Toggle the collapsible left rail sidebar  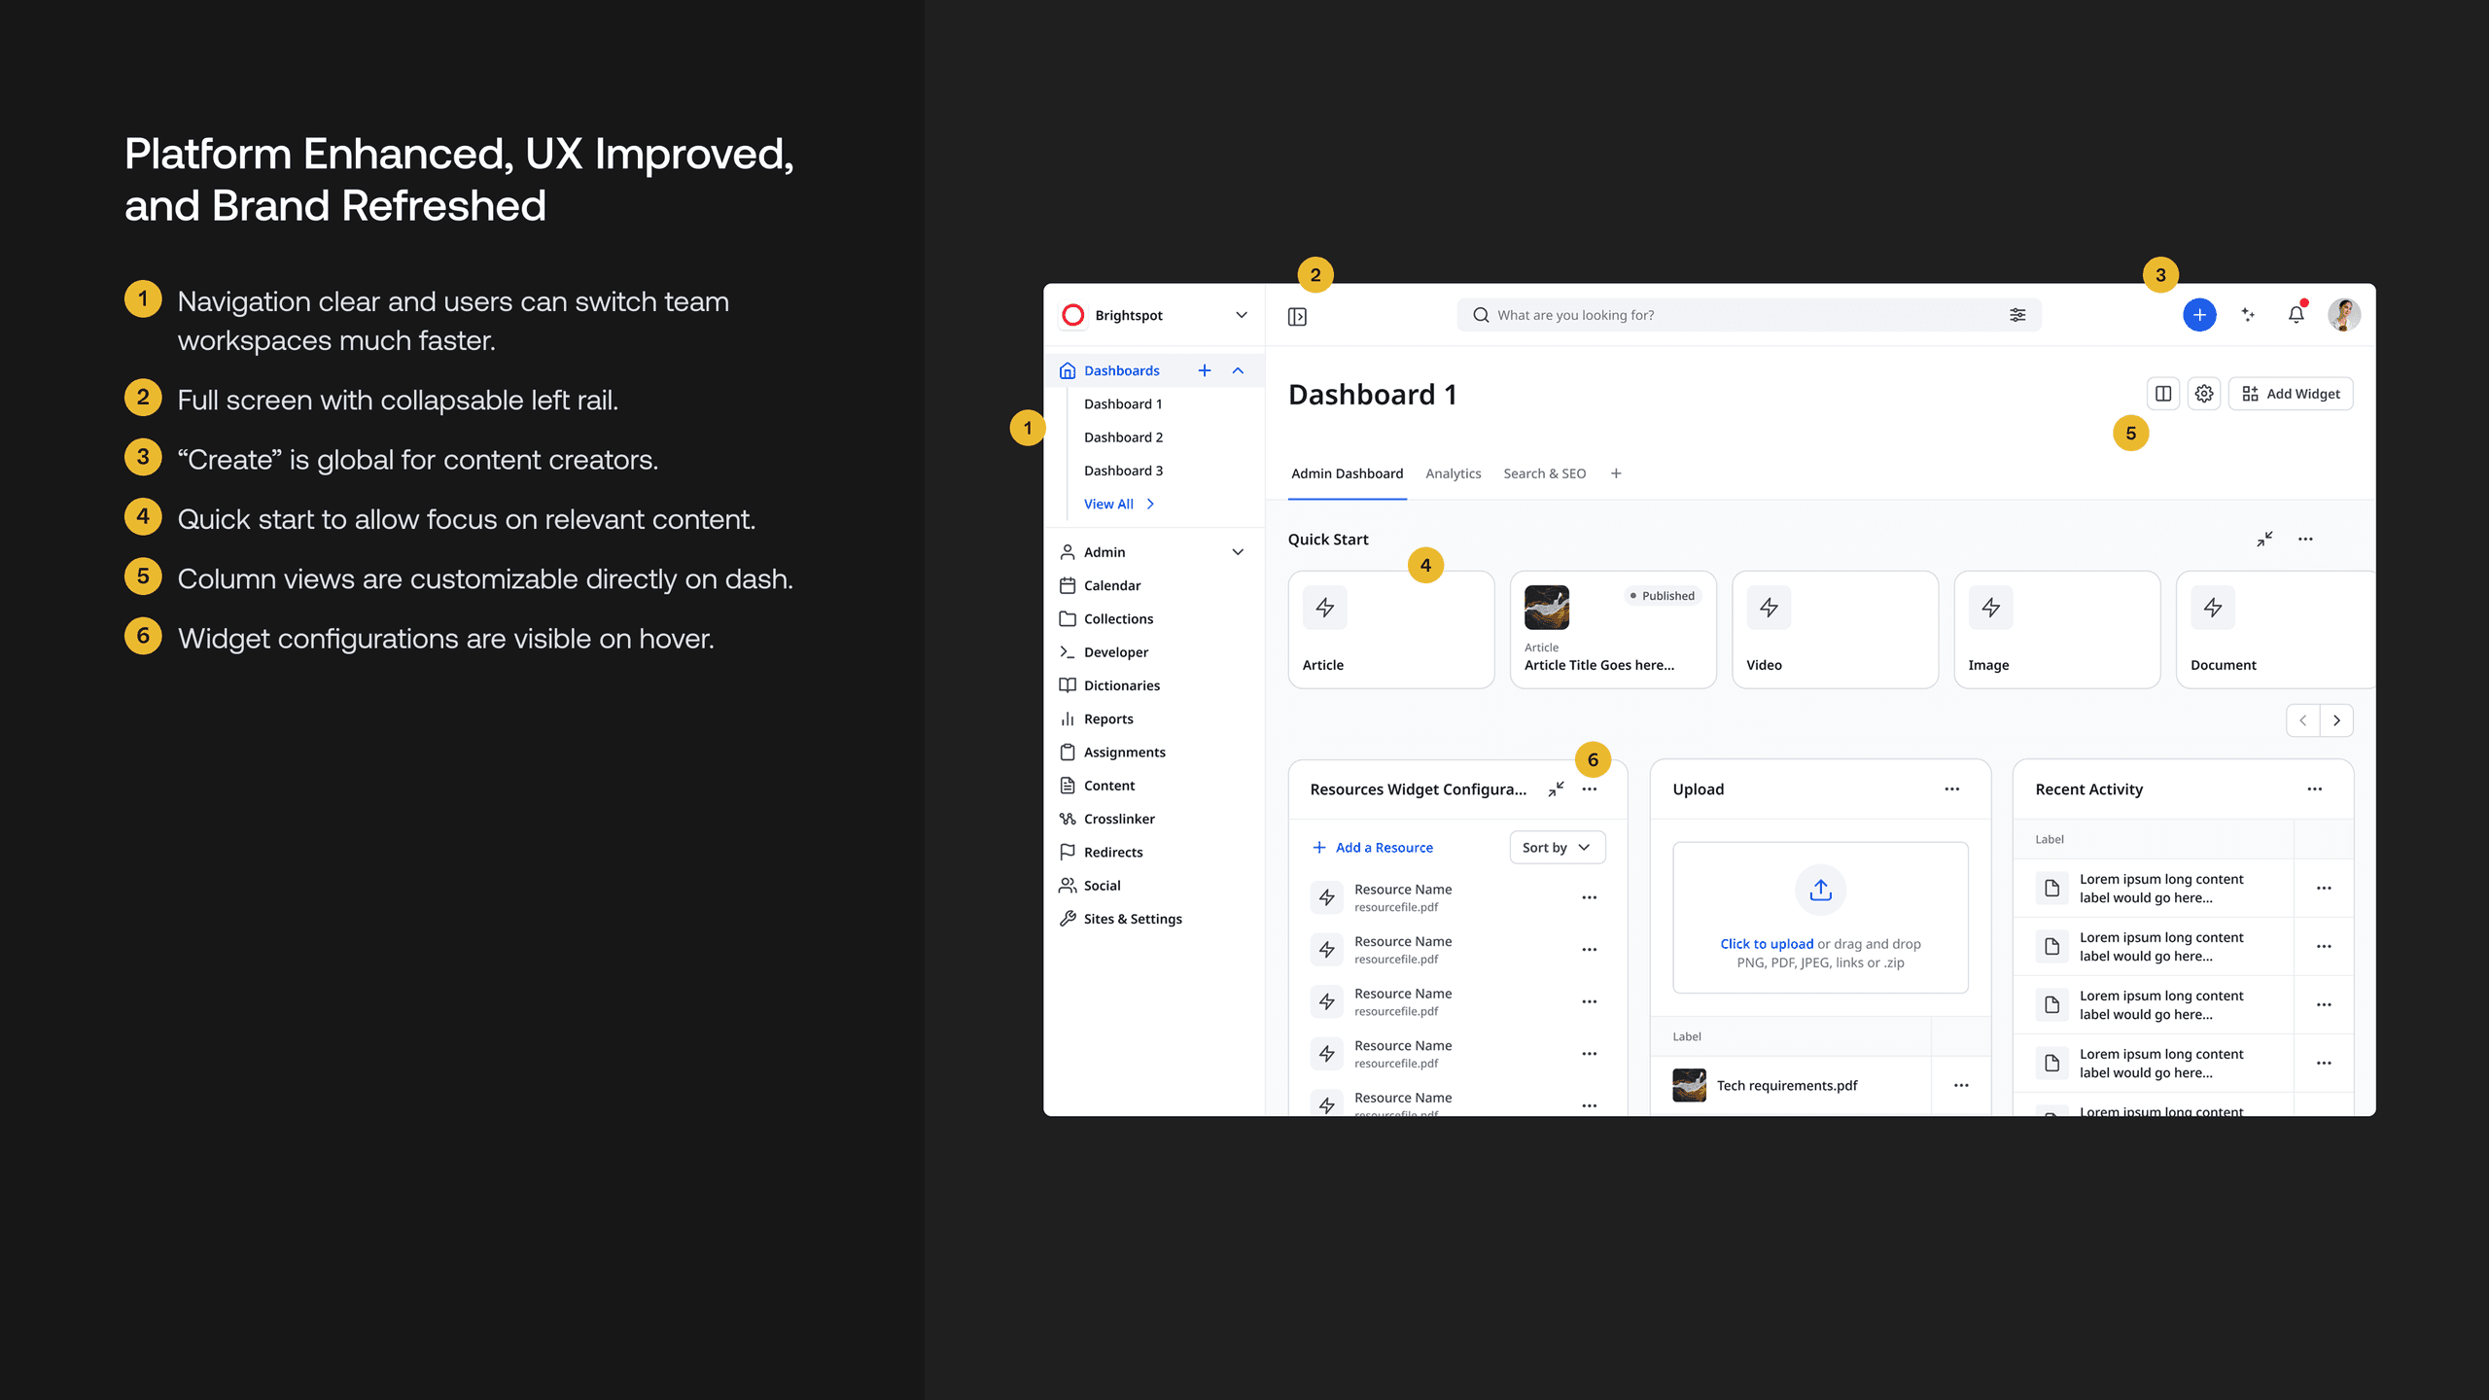pyautogui.click(x=1297, y=316)
